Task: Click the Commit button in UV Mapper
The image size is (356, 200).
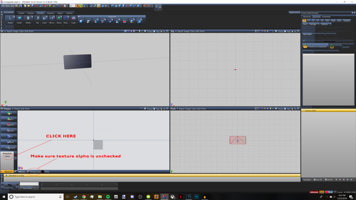Action: (x=9, y=125)
